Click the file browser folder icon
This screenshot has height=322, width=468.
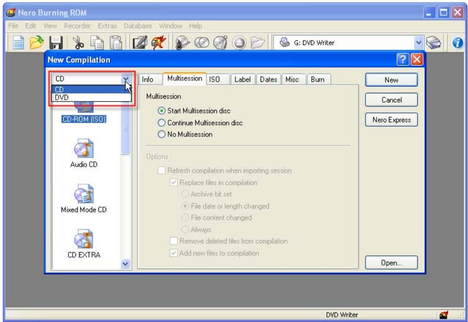point(257,43)
